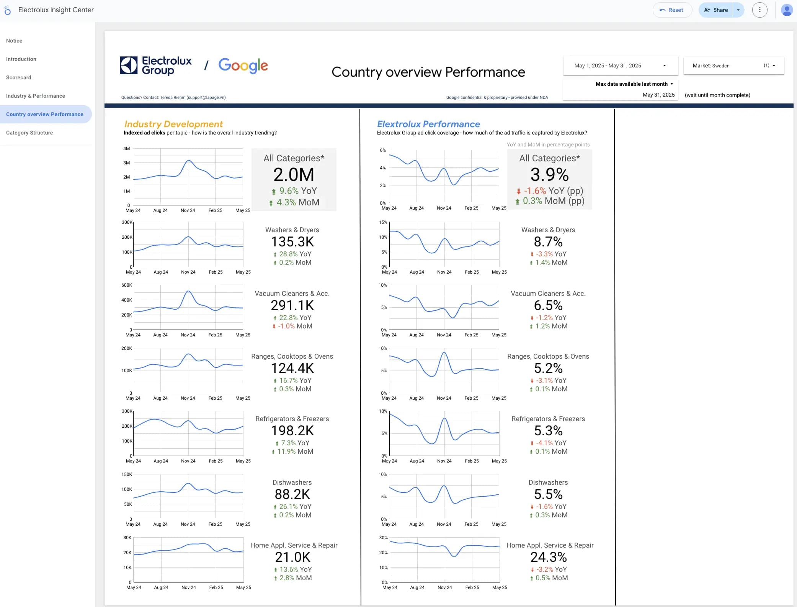Screen dimensions: 797x607
Task: Click the 28.8% YoY Washers indicator
Action: coord(292,254)
